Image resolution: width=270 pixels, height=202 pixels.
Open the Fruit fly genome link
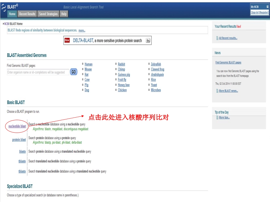tap(122, 80)
